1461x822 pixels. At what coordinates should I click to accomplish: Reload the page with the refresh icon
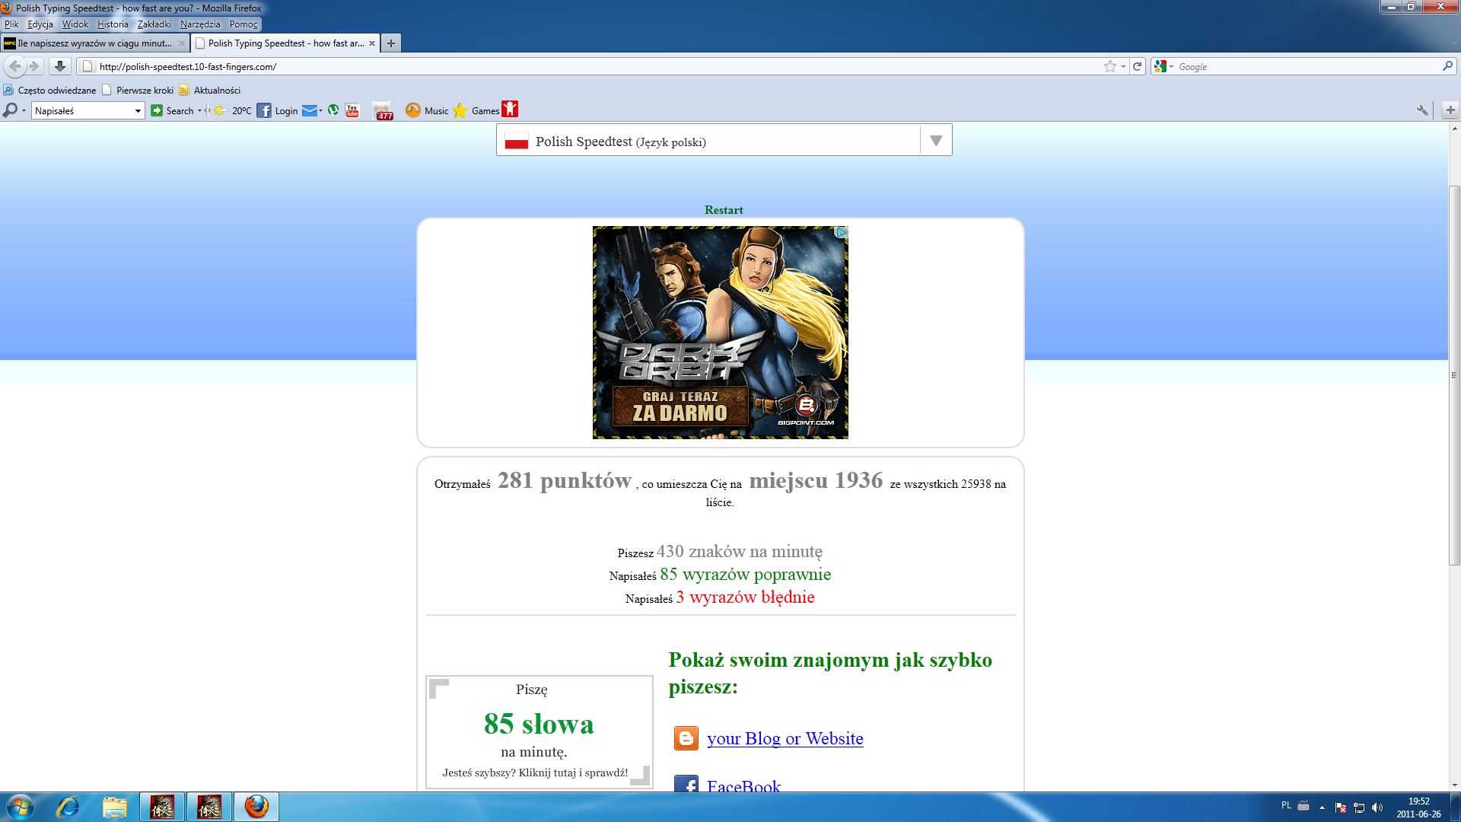pos(1137,66)
